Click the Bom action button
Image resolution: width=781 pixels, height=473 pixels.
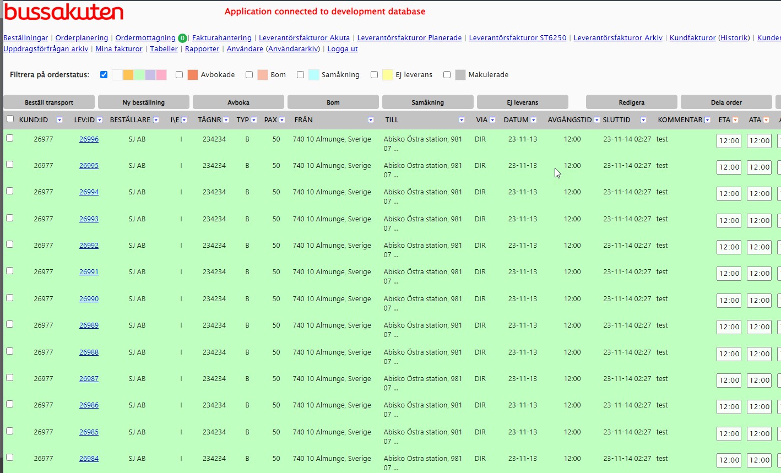click(x=333, y=102)
